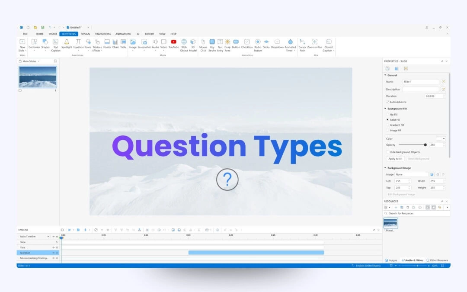
Task: Click the user account icon
Action: [426, 27]
